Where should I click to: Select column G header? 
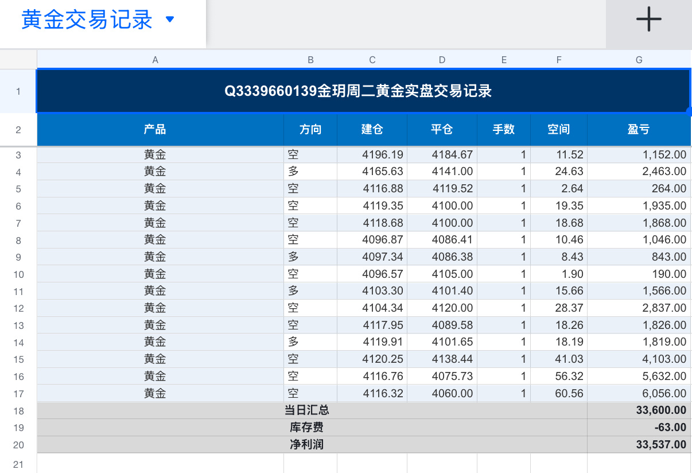(x=639, y=60)
